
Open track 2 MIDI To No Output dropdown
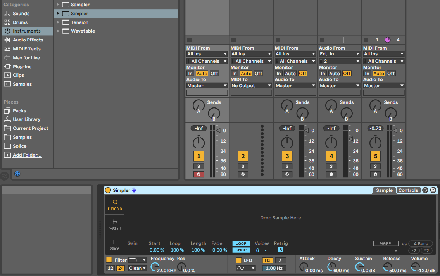point(251,86)
